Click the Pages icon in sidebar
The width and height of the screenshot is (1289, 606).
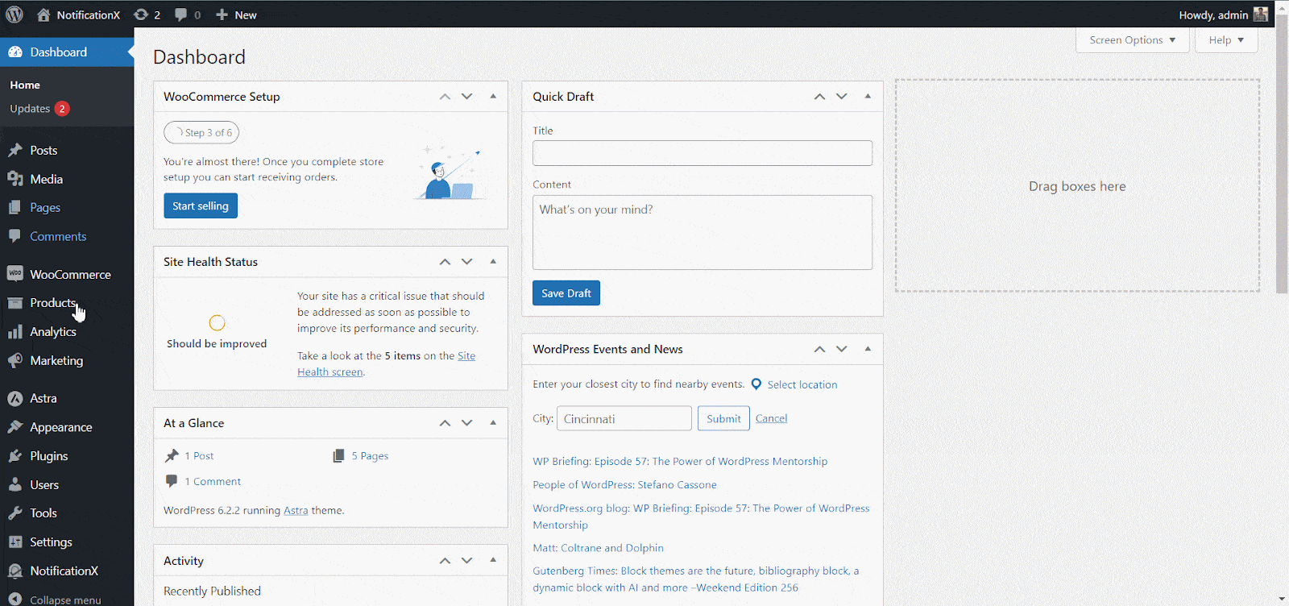click(15, 207)
